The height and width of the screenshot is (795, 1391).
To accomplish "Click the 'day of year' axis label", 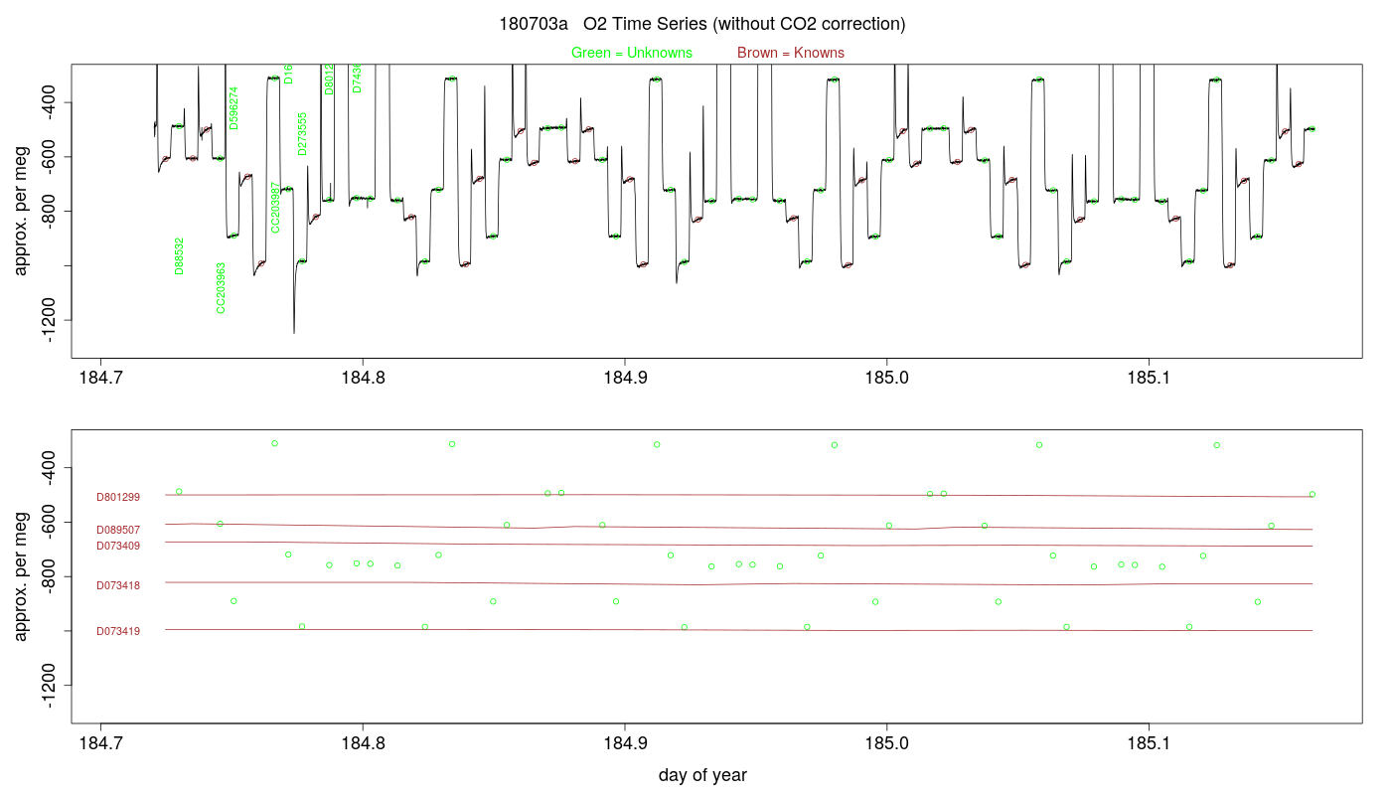I will point(702,775).
